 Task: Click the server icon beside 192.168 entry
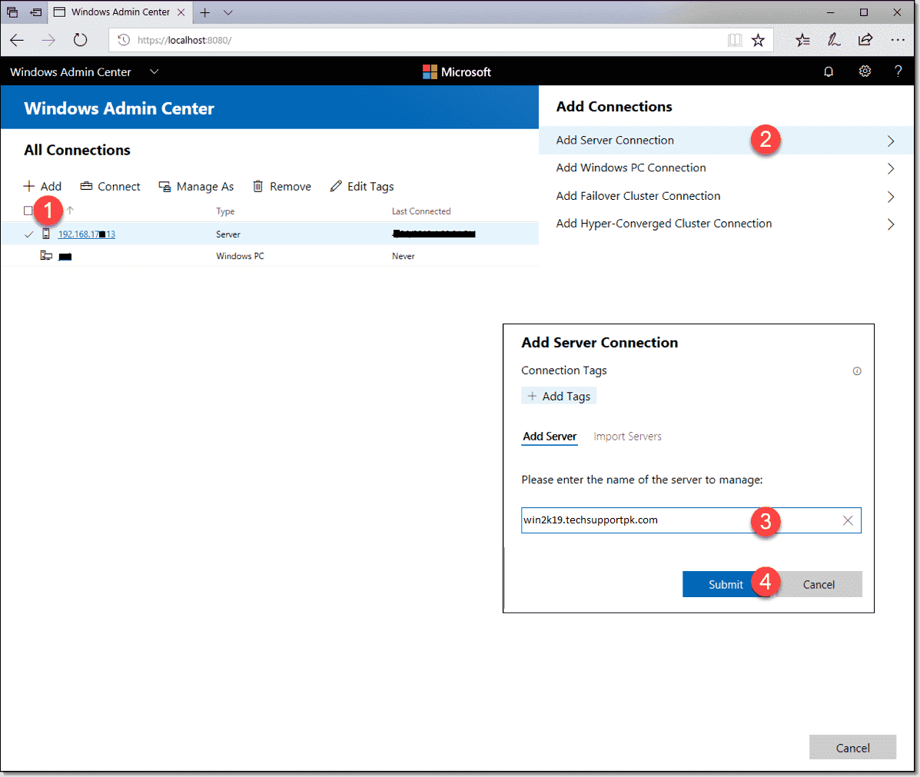point(46,234)
